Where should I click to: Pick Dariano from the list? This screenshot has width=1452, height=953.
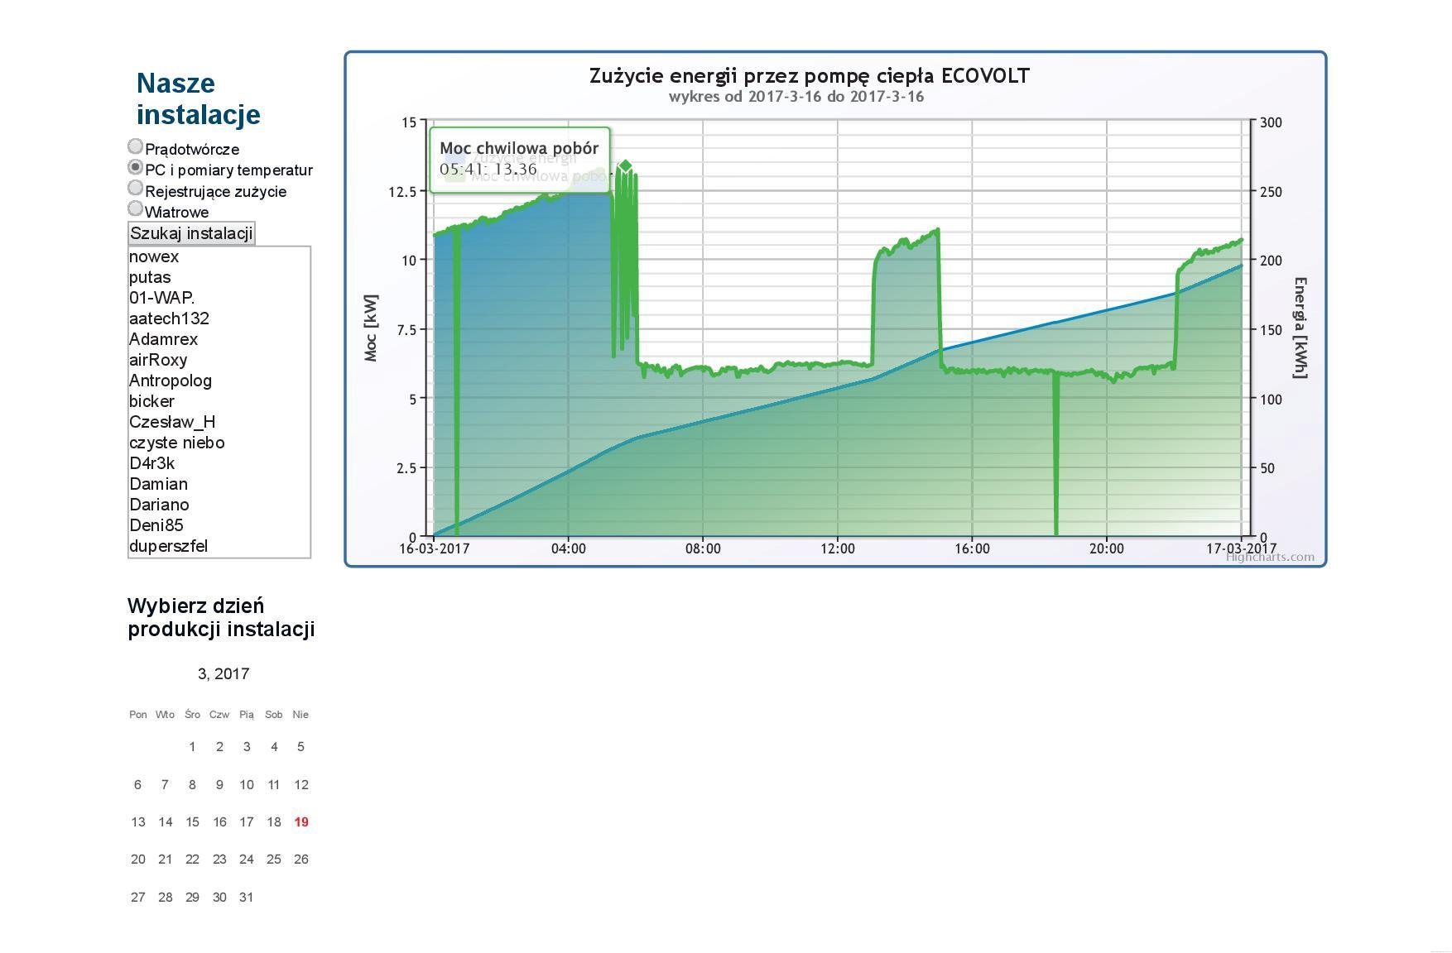tap(219, 505)
